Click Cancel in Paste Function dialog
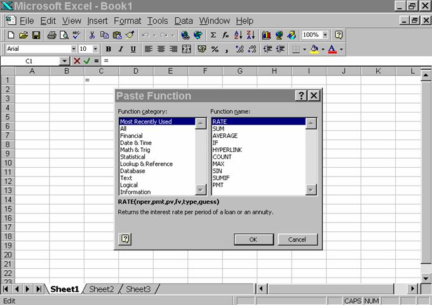The image size is (432, 305). [x=297, y=240]
